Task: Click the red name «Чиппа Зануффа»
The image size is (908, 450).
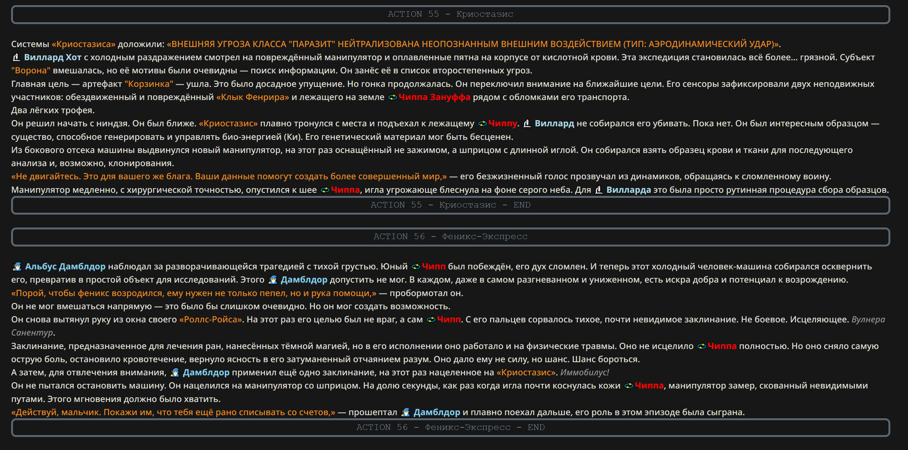Action: point(434,97)
